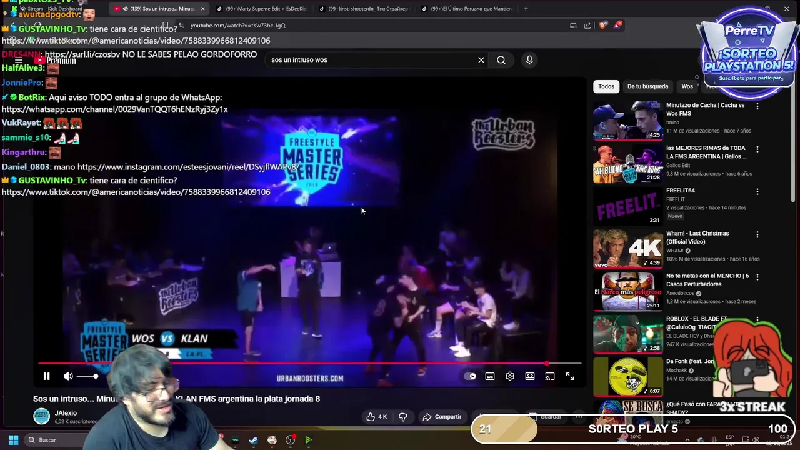This screenshot has width=800, height=450.
Task: Click the share icon in address bar
Action: [587, 26]
